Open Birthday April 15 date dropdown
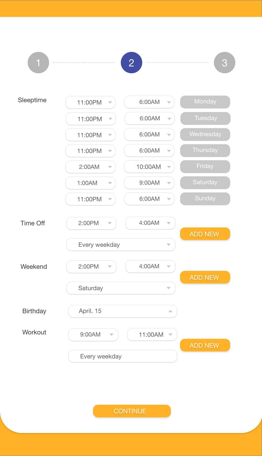This screenshot has height=456, width=262. point(123,311)
